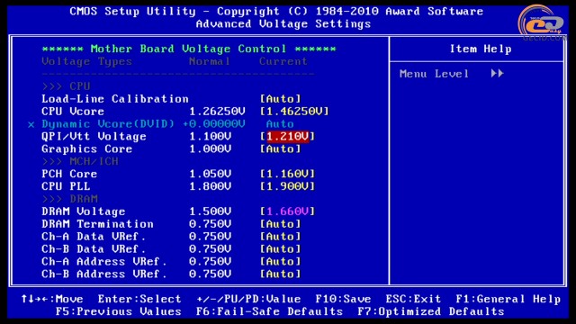Viewport: 576px width, 324px height.
Task: Click DRAM Voltage normal value 1.500V
Action: (x=210, y=211)
